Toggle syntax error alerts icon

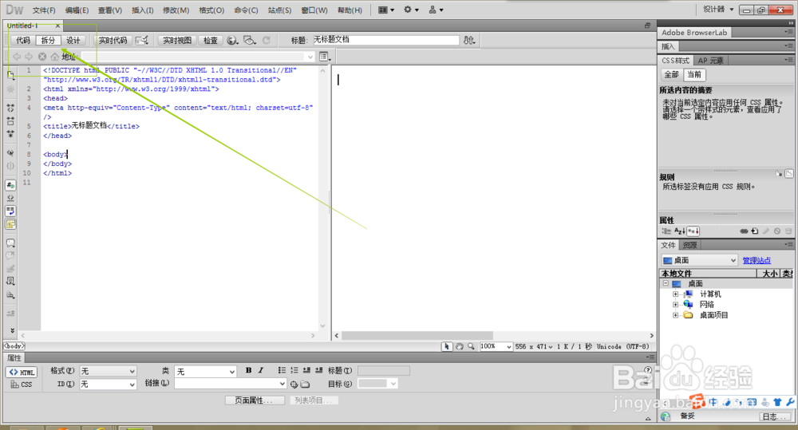[10, 224]
